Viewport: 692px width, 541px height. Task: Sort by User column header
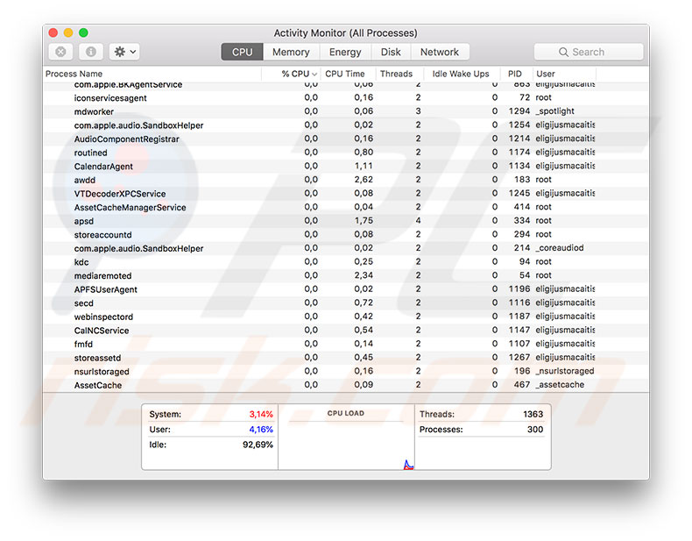click(563, 74)
